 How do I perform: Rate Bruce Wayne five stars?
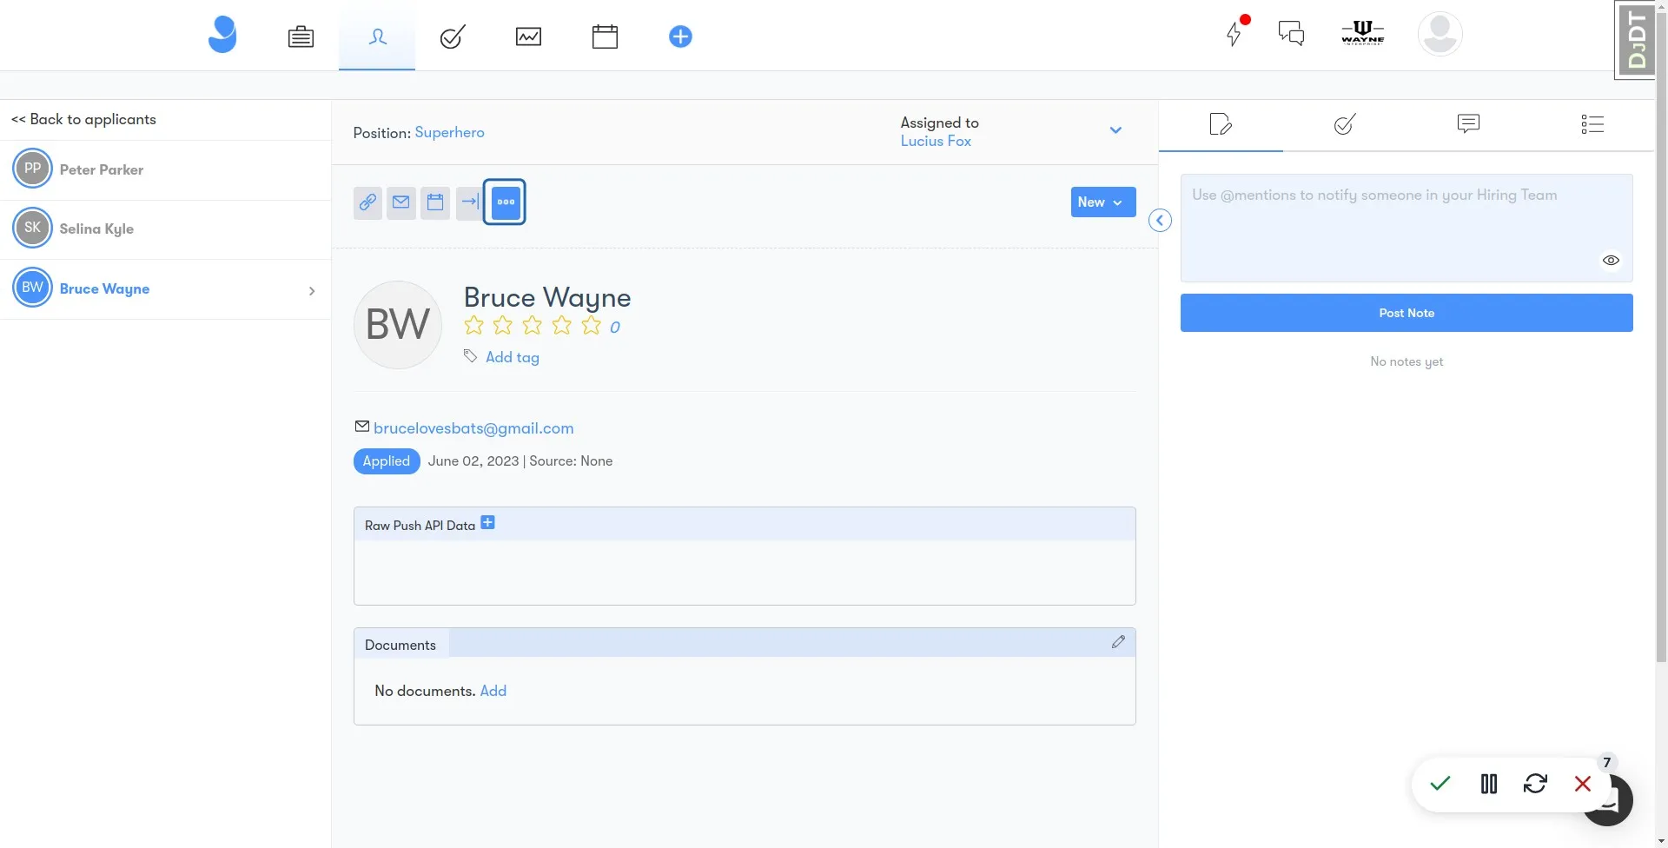pos(592,326)
